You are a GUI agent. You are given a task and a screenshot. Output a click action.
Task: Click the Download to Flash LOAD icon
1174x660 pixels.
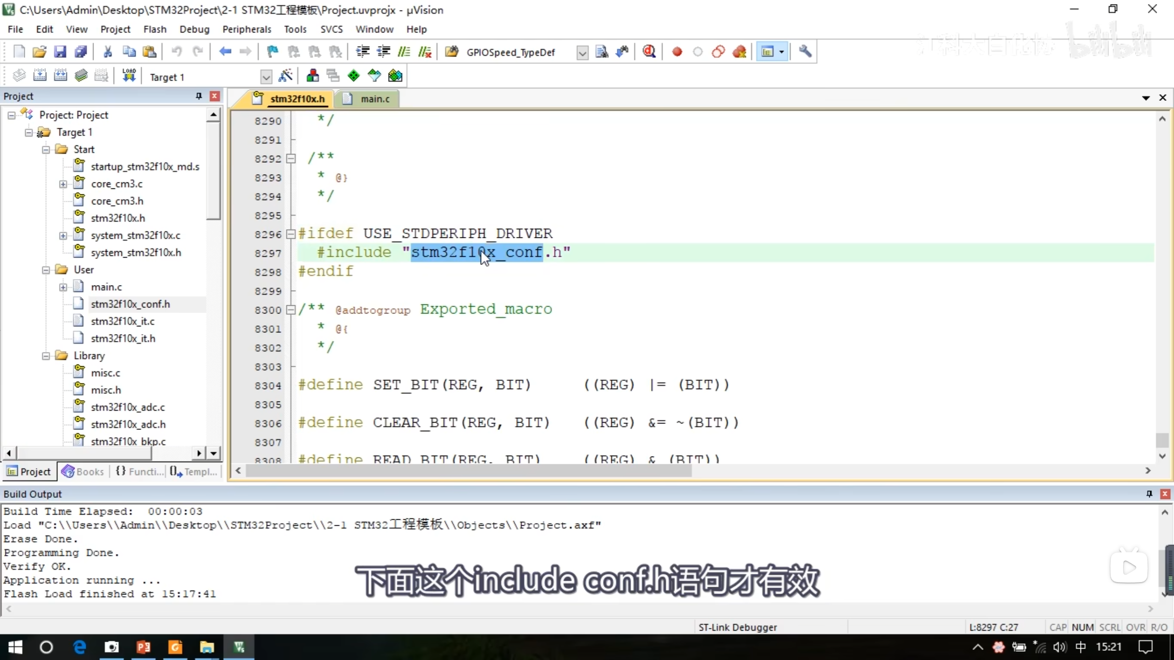[x=129, y=76]
